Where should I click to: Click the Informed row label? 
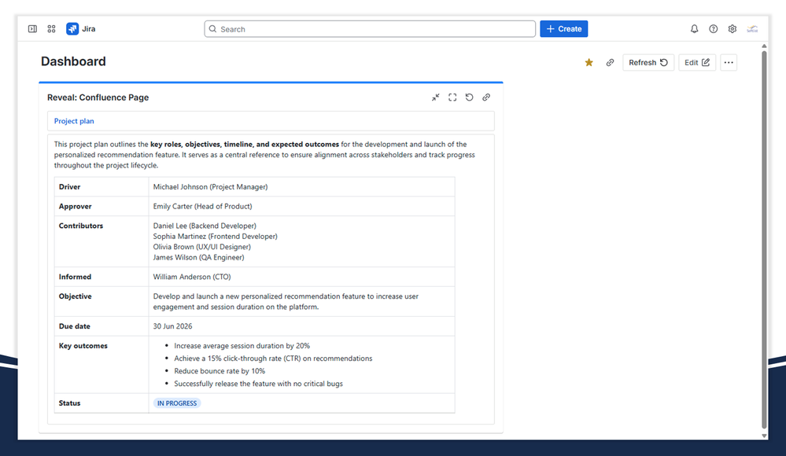(x=75, y=277)
